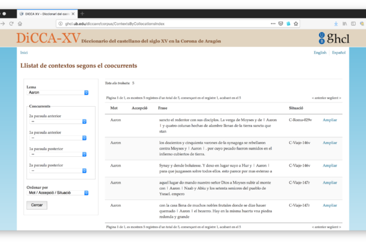
Task: Open the Lema dropdown showing Aaron
Action: tap(58, 93)
